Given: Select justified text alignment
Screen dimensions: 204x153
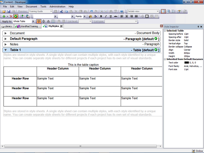Looking at the screenshot, I should pos(136,16).
